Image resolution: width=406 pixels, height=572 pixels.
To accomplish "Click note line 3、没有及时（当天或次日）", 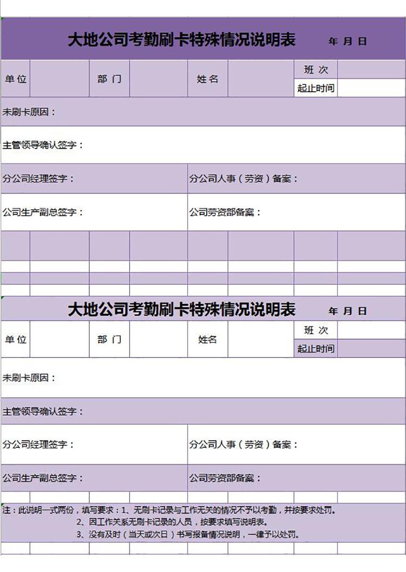I will coord(188,535).
